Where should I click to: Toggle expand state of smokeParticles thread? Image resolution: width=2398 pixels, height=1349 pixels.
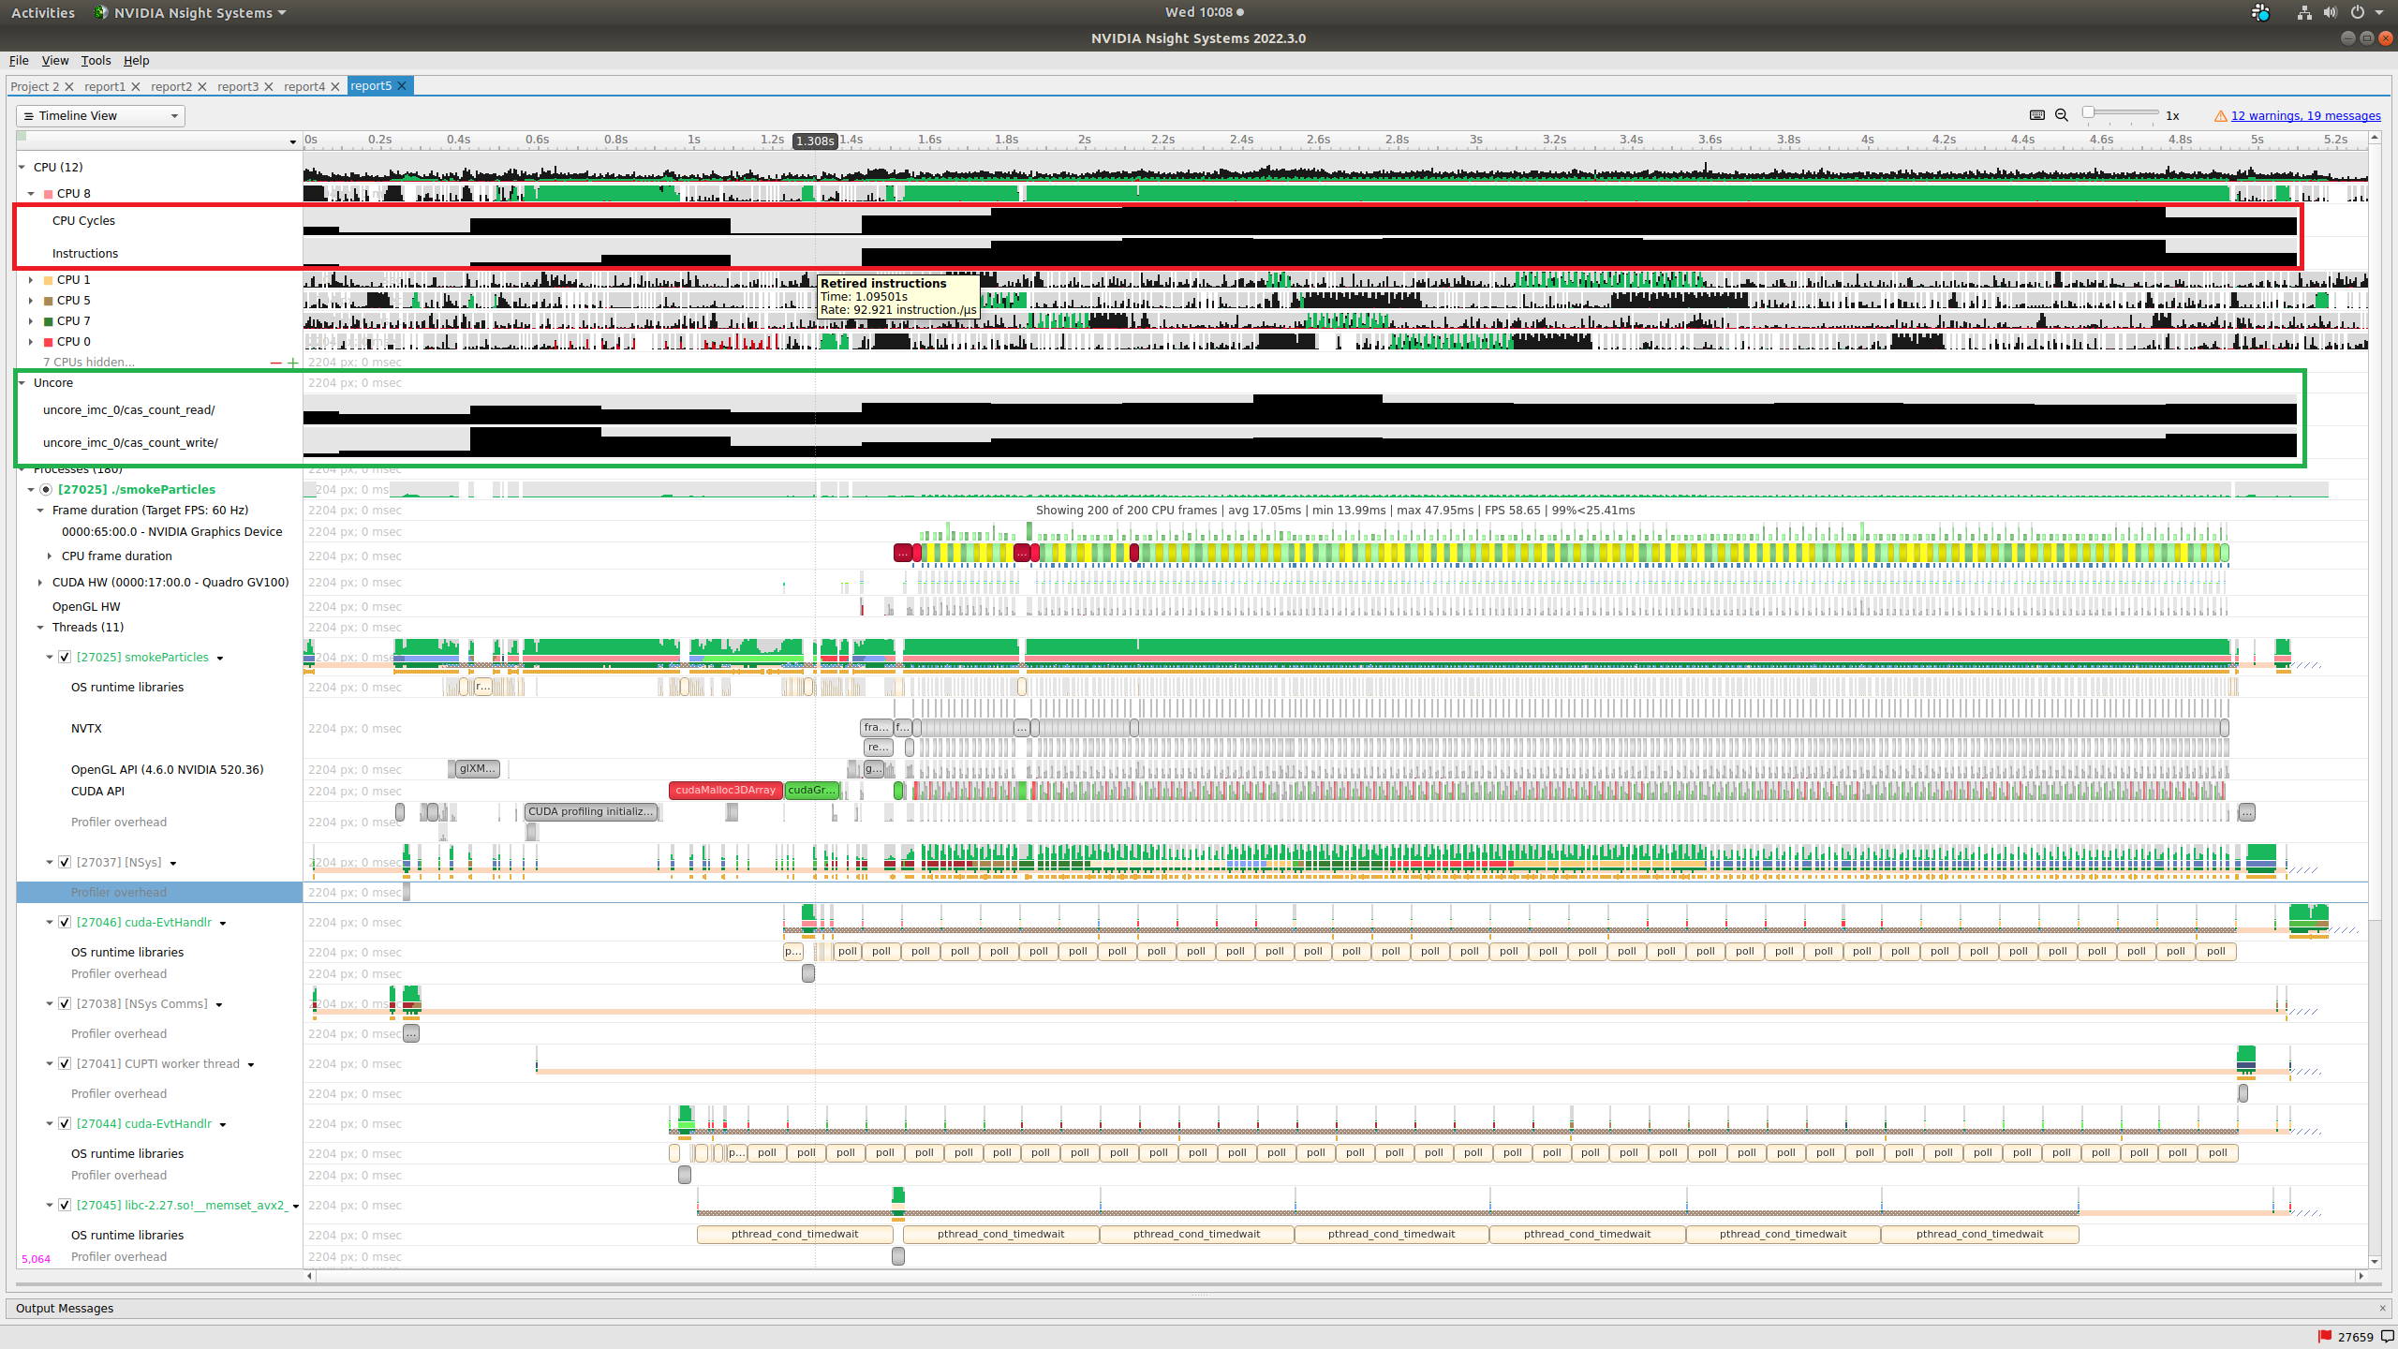pos(44,656)
